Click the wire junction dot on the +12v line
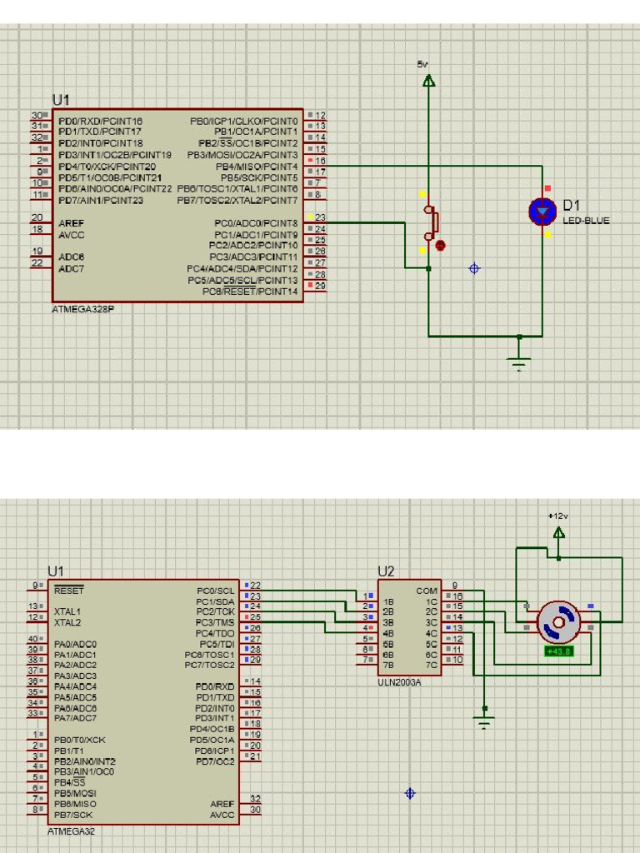The image size is (640, 853). point(558,558)
